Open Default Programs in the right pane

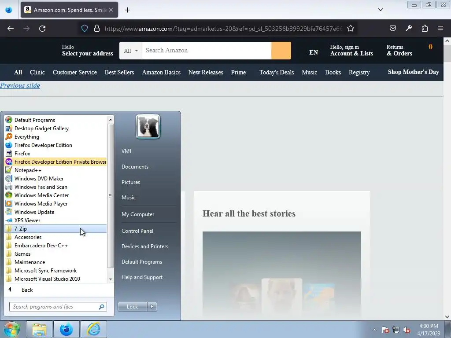142,262
